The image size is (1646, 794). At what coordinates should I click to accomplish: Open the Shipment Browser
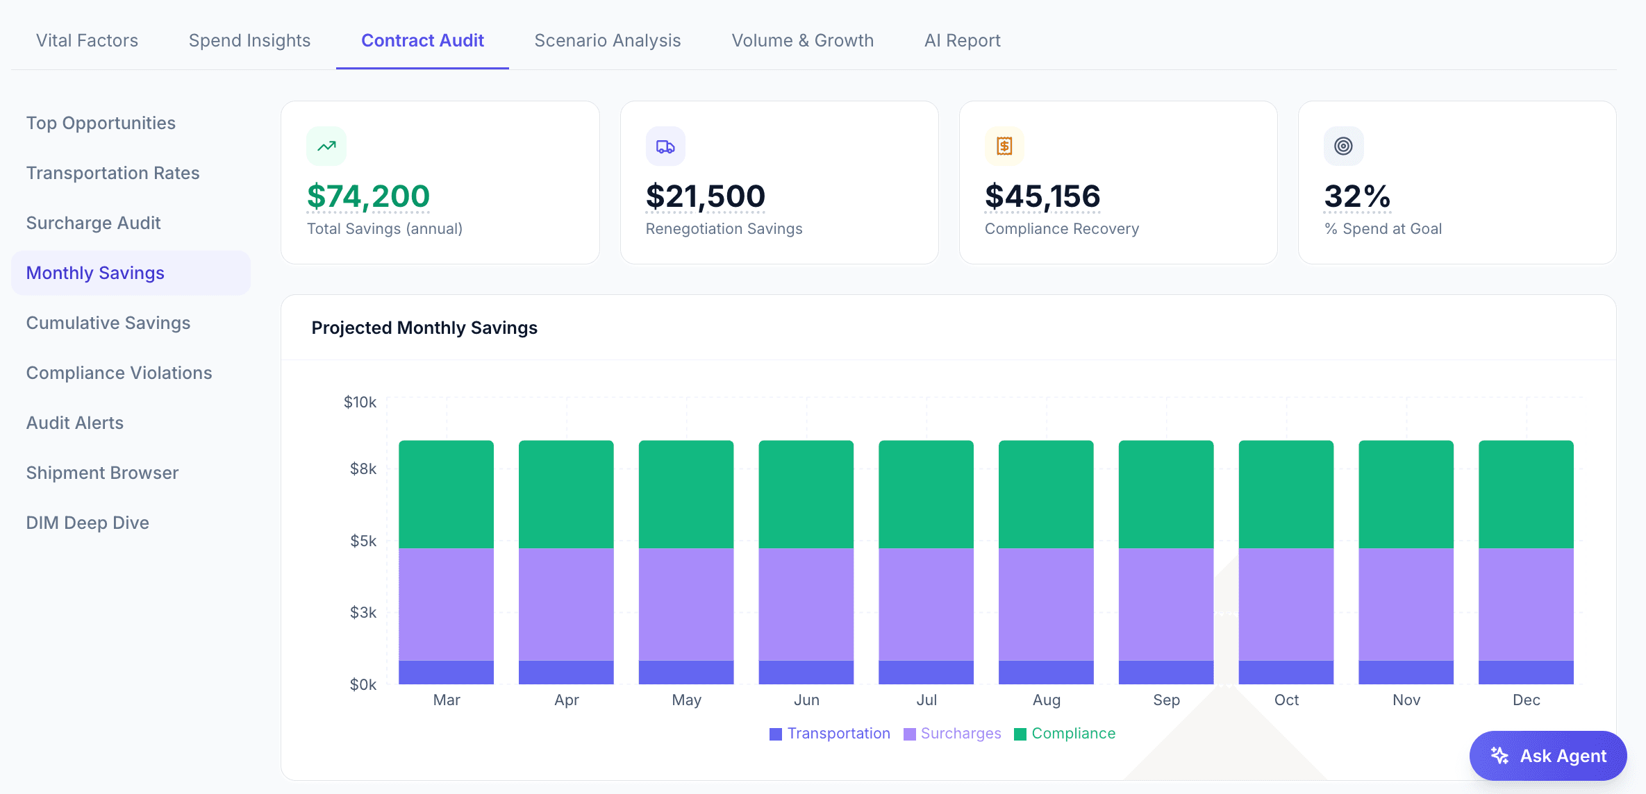point(102,473)
